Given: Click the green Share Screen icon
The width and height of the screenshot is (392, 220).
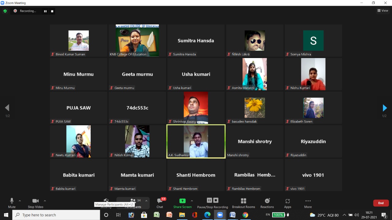Looking at the screenshot, I should click(182, 201).
